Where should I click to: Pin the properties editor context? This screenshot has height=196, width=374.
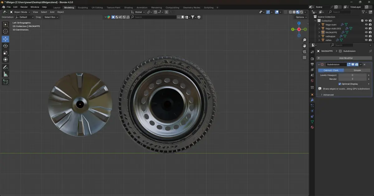370,51
